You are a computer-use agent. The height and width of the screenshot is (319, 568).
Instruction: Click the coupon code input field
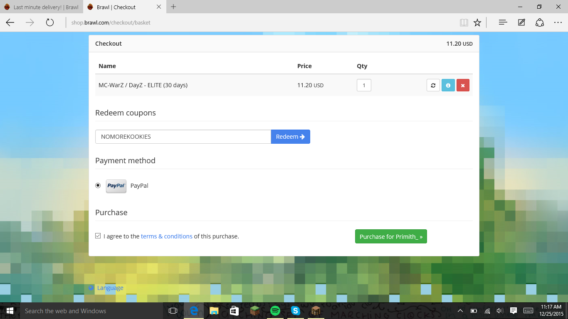pyautogui.click(x=183, y=137)
